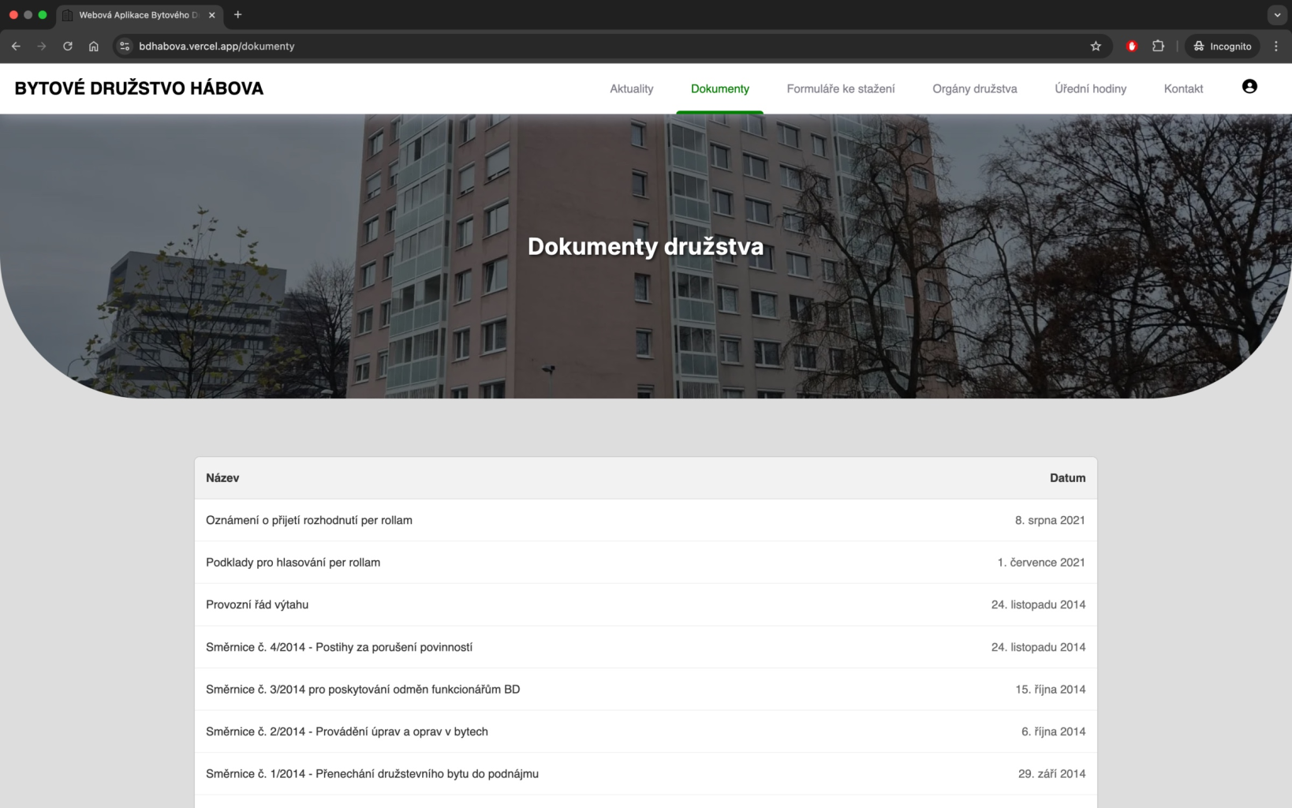Click the user account profile icon
The image size is (1292, 808).
[1249, 87]
